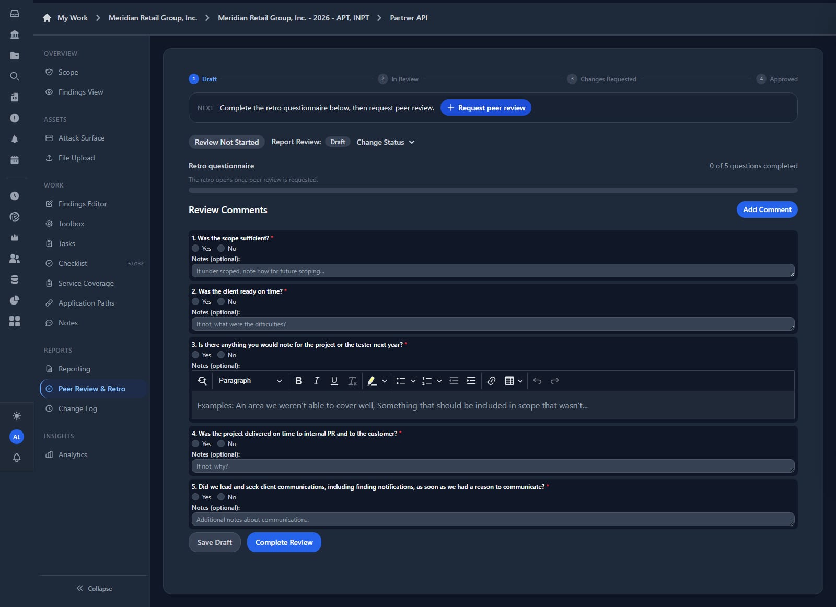Click the communication additional notes field
This screenshot has width=836, height=607.
pyautogui.click(x=493, y=519)
